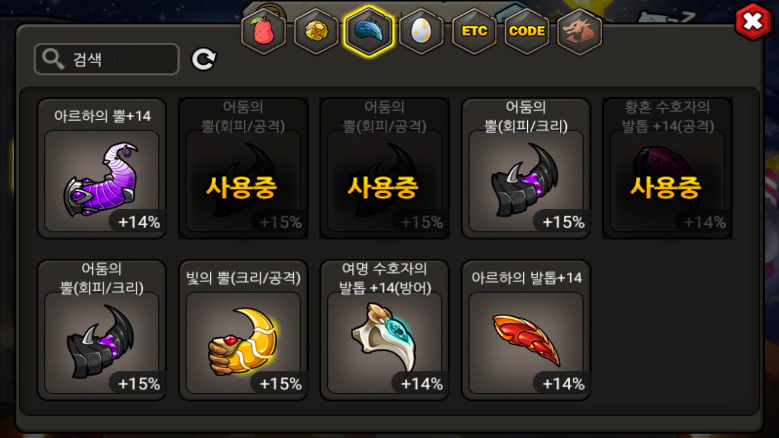Viewport: 779px width, 438px height.
Task: Click the 검색 search input field
Action: click(x=107, y=59)
